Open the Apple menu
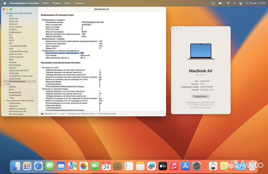Image resolution: width=268 pixels, height=174 pixels. tap(5, 3)
